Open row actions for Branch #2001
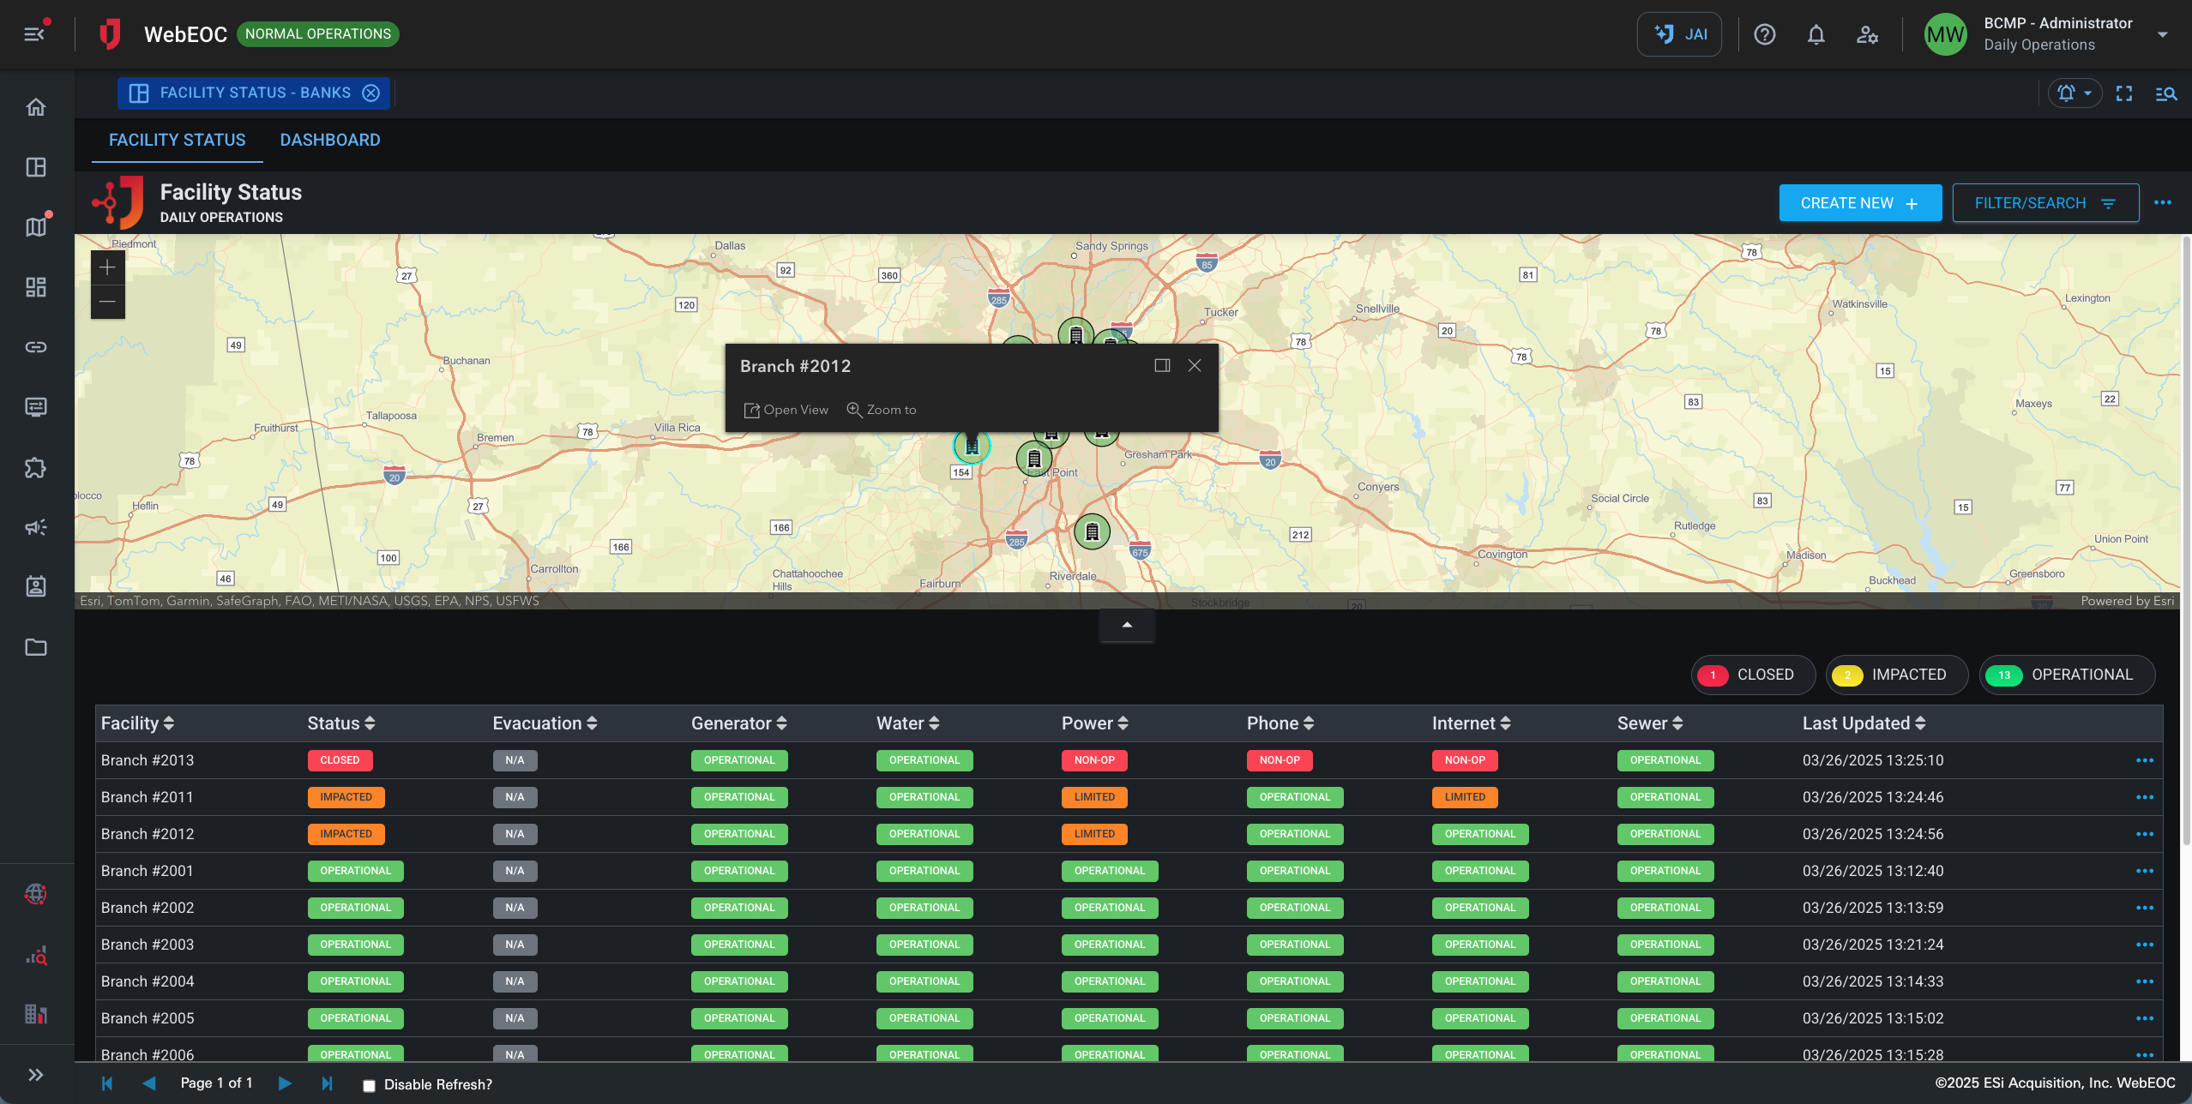2192x1104 pixels. coord(2145,871)
